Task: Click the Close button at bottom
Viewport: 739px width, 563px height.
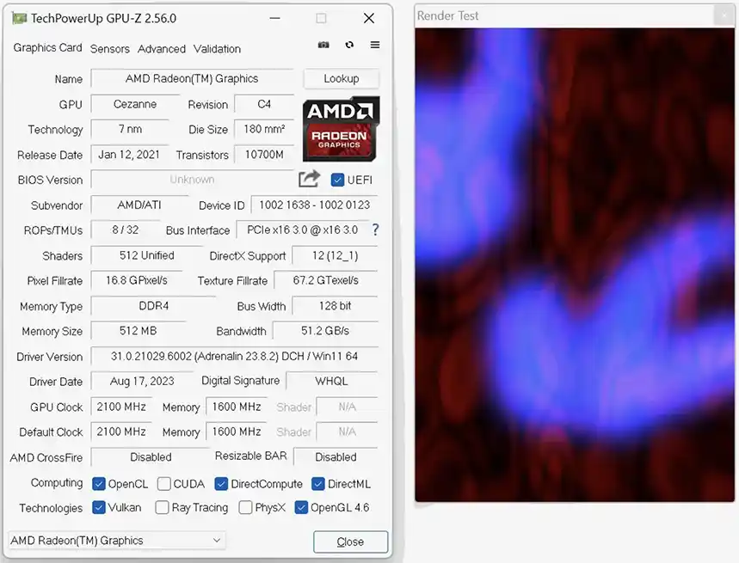Action: tap(350, 542)
